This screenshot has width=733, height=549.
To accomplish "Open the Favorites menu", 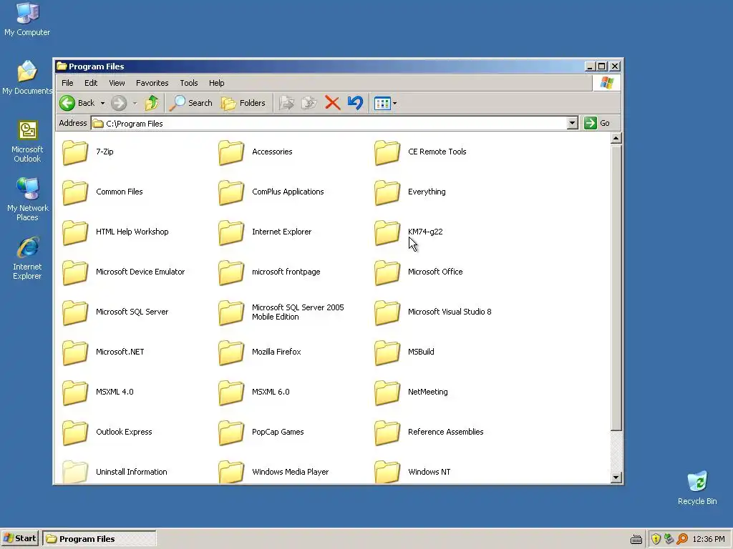I will point(152,83).
